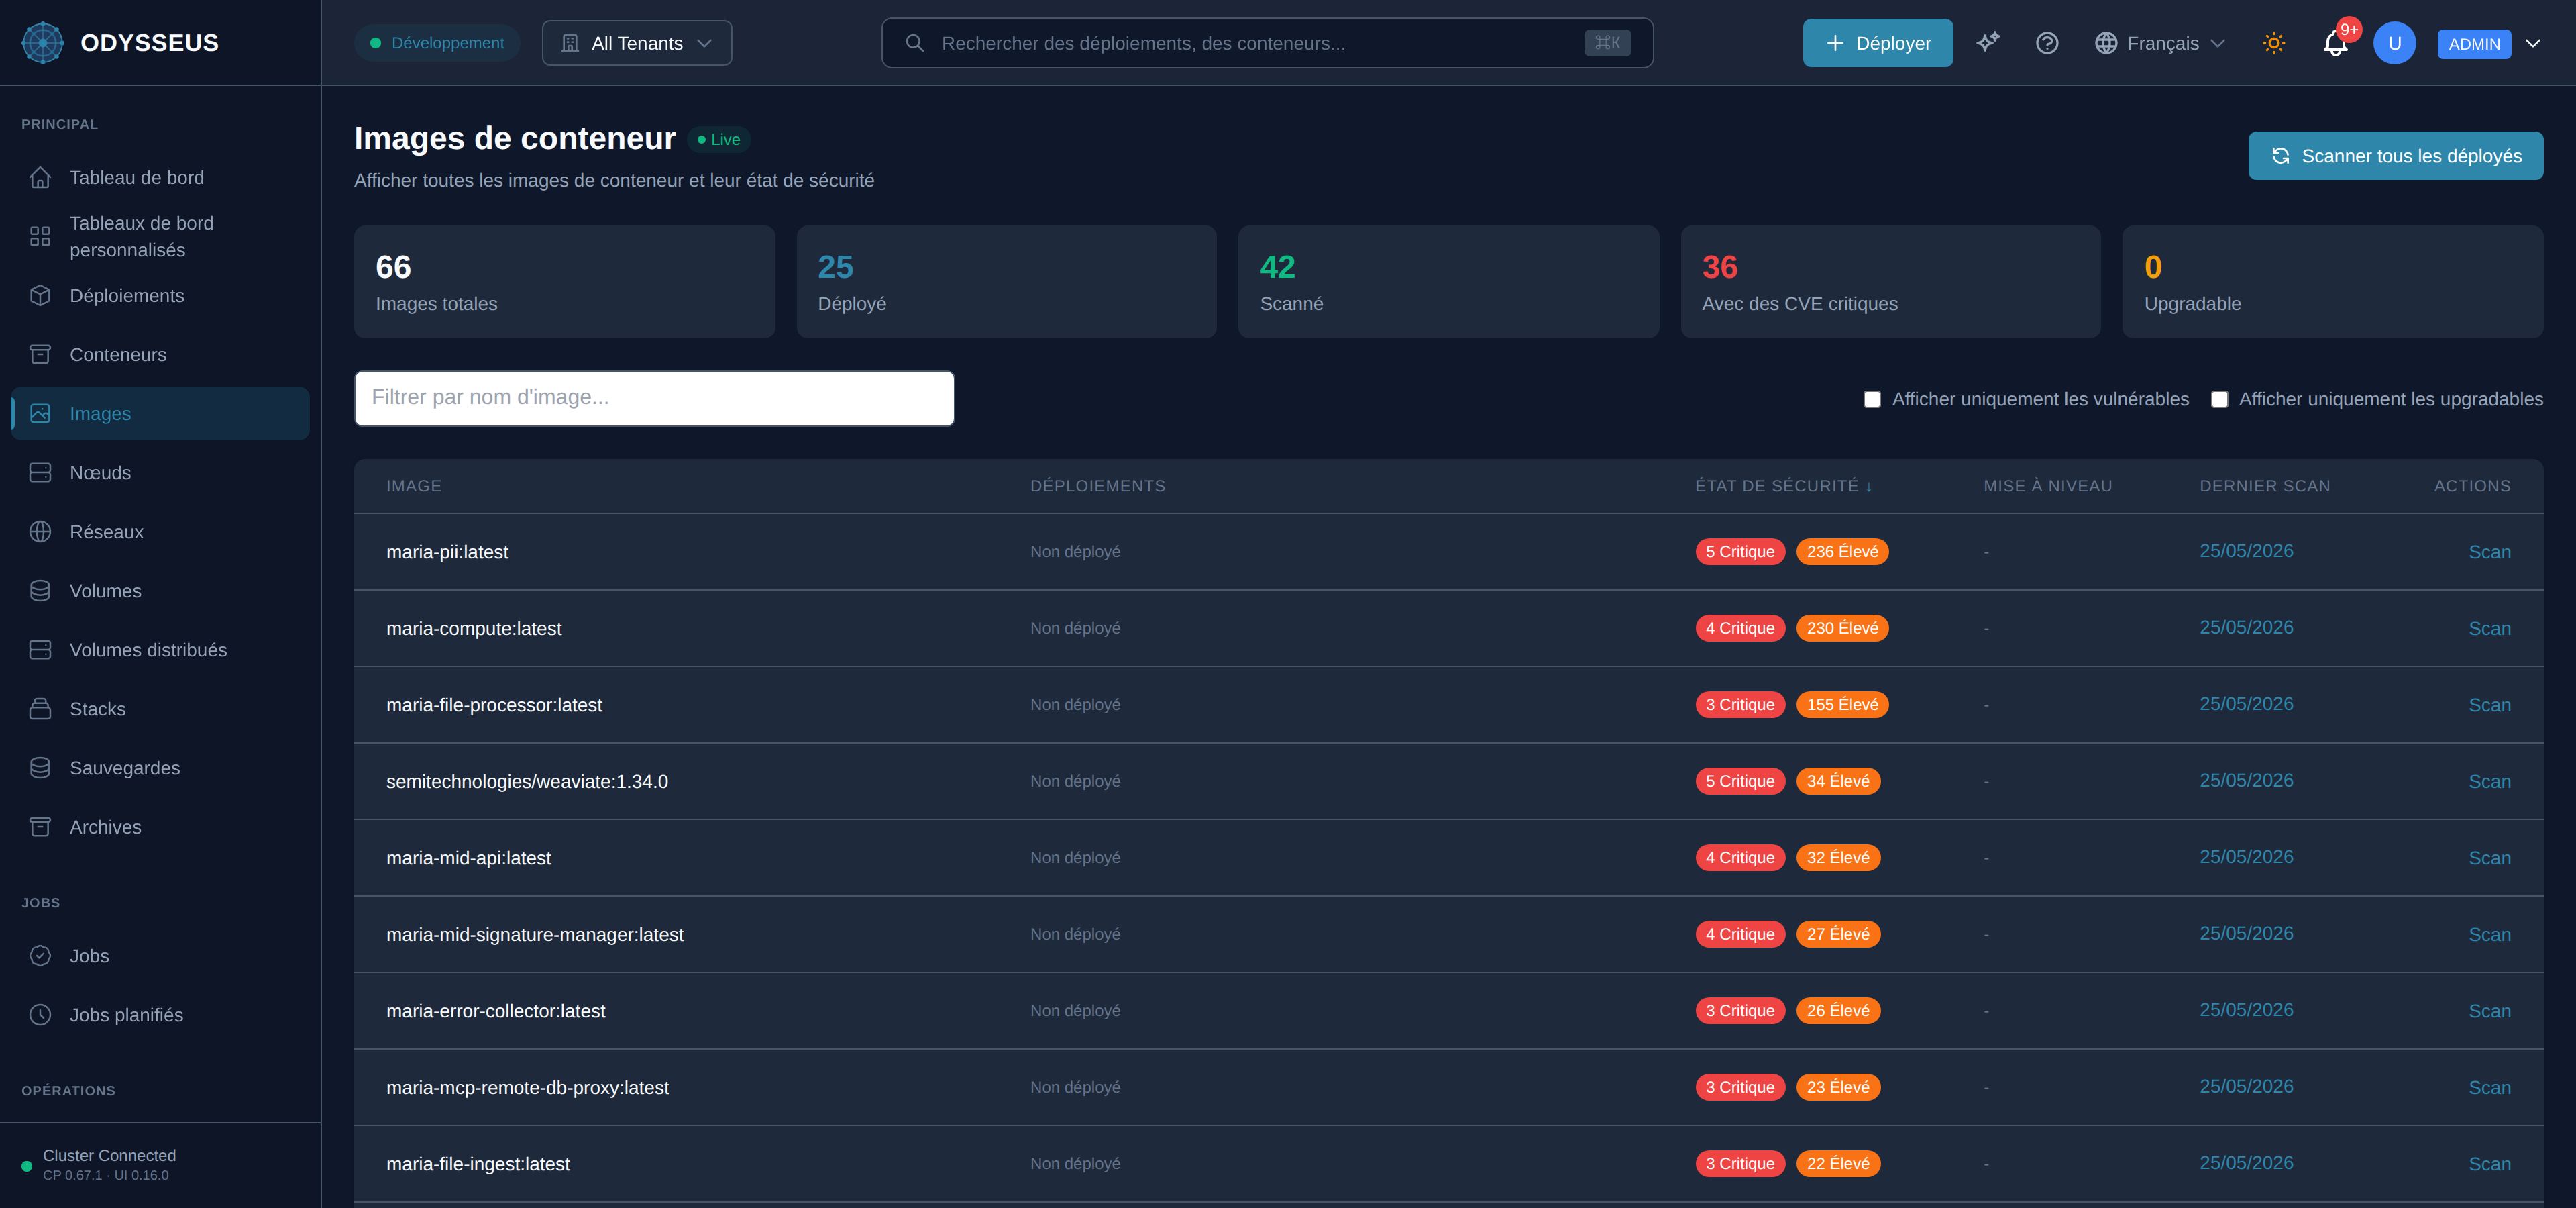
Task: Click the 36 Avec des CVE critiques card
Action: [1890, 282]
